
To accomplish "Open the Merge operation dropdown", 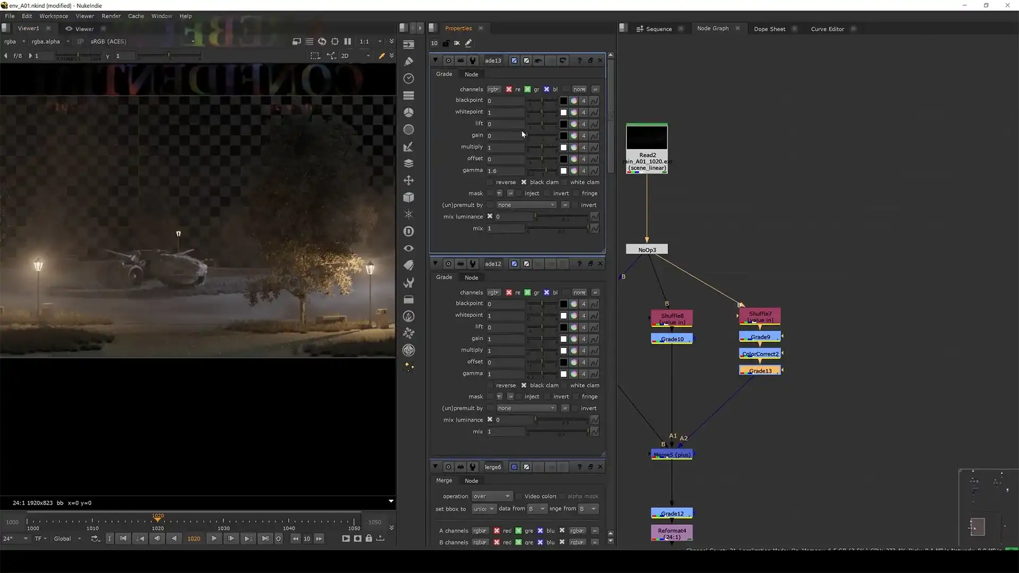I will pos(491,496).
